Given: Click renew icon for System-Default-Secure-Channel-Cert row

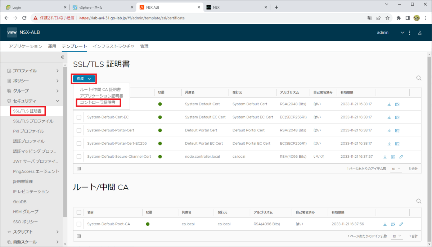Looking at the screenshot, I should (x=393, y=157).
